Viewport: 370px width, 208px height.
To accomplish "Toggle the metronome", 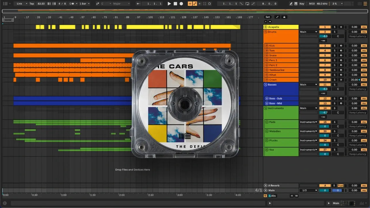I will tap(72, 4).
